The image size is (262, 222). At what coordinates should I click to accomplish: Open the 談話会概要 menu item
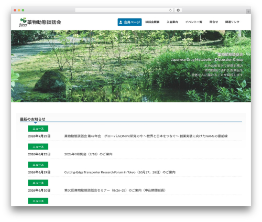[152, 22]
